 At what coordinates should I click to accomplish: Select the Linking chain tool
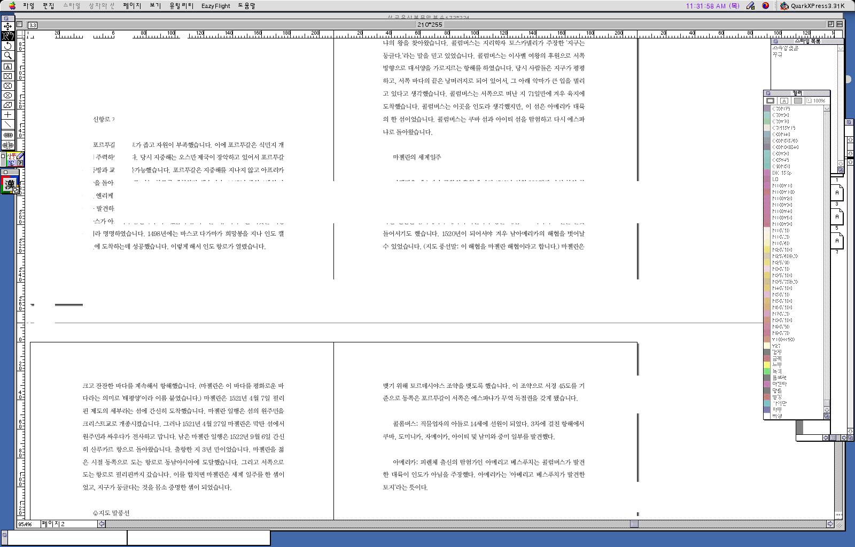[7, 135]
